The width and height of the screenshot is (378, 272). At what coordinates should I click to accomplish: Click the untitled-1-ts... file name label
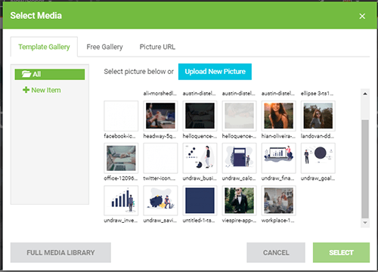point(199,221)
